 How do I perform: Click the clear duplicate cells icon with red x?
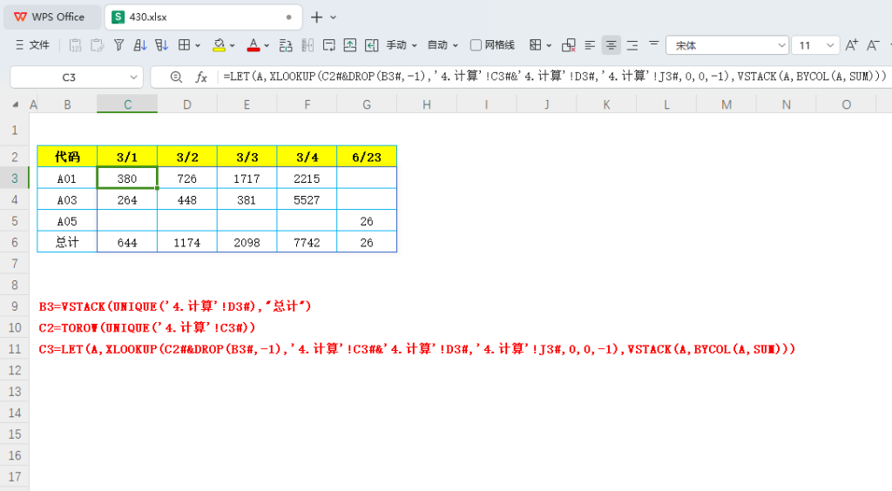568,45
